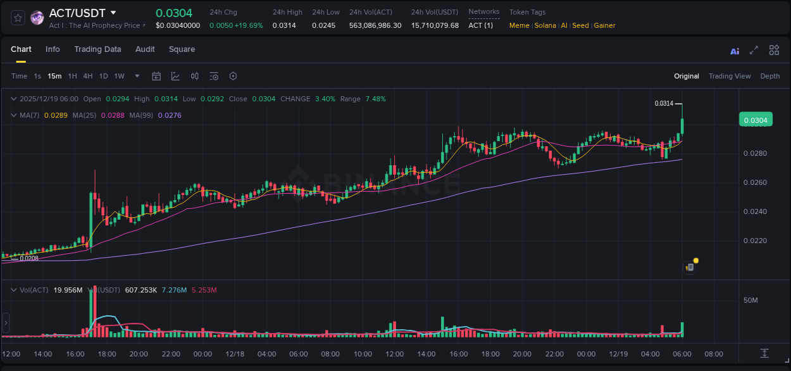Select the candlestick chart type icon
The image size is (791, 371).
point(196,76)
